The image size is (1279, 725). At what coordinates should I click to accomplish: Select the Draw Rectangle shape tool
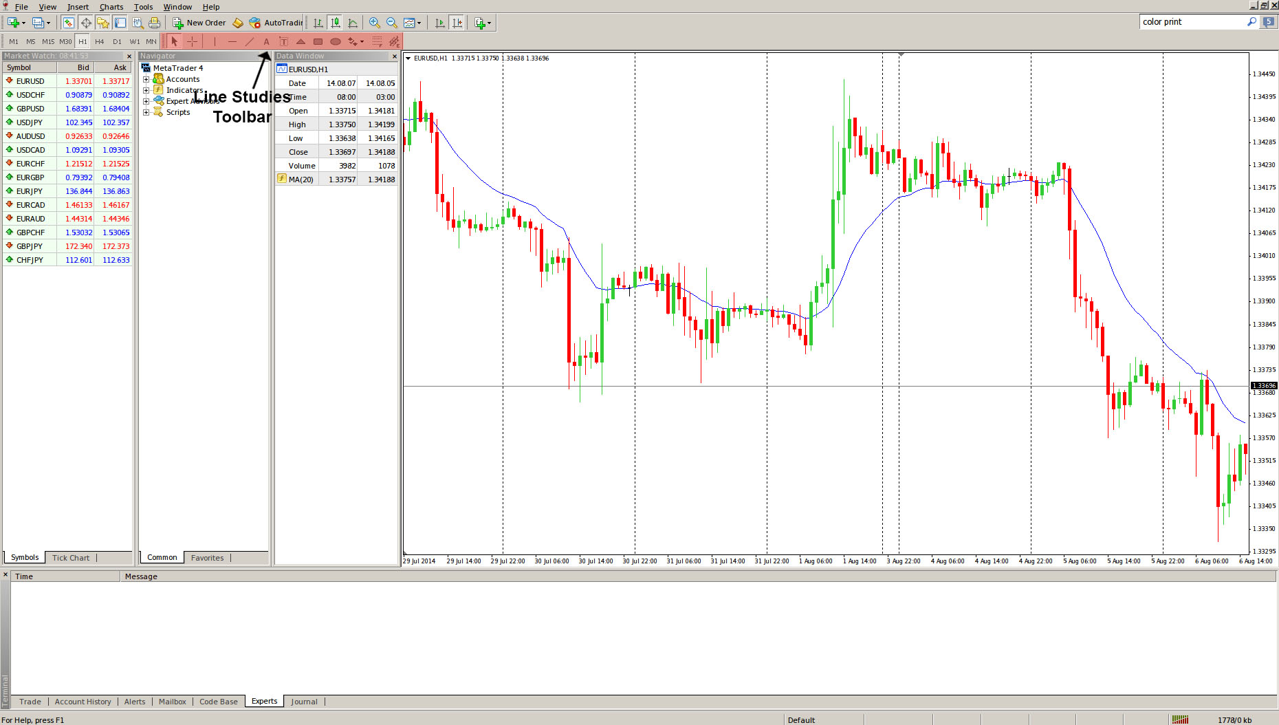click(318, 41)
